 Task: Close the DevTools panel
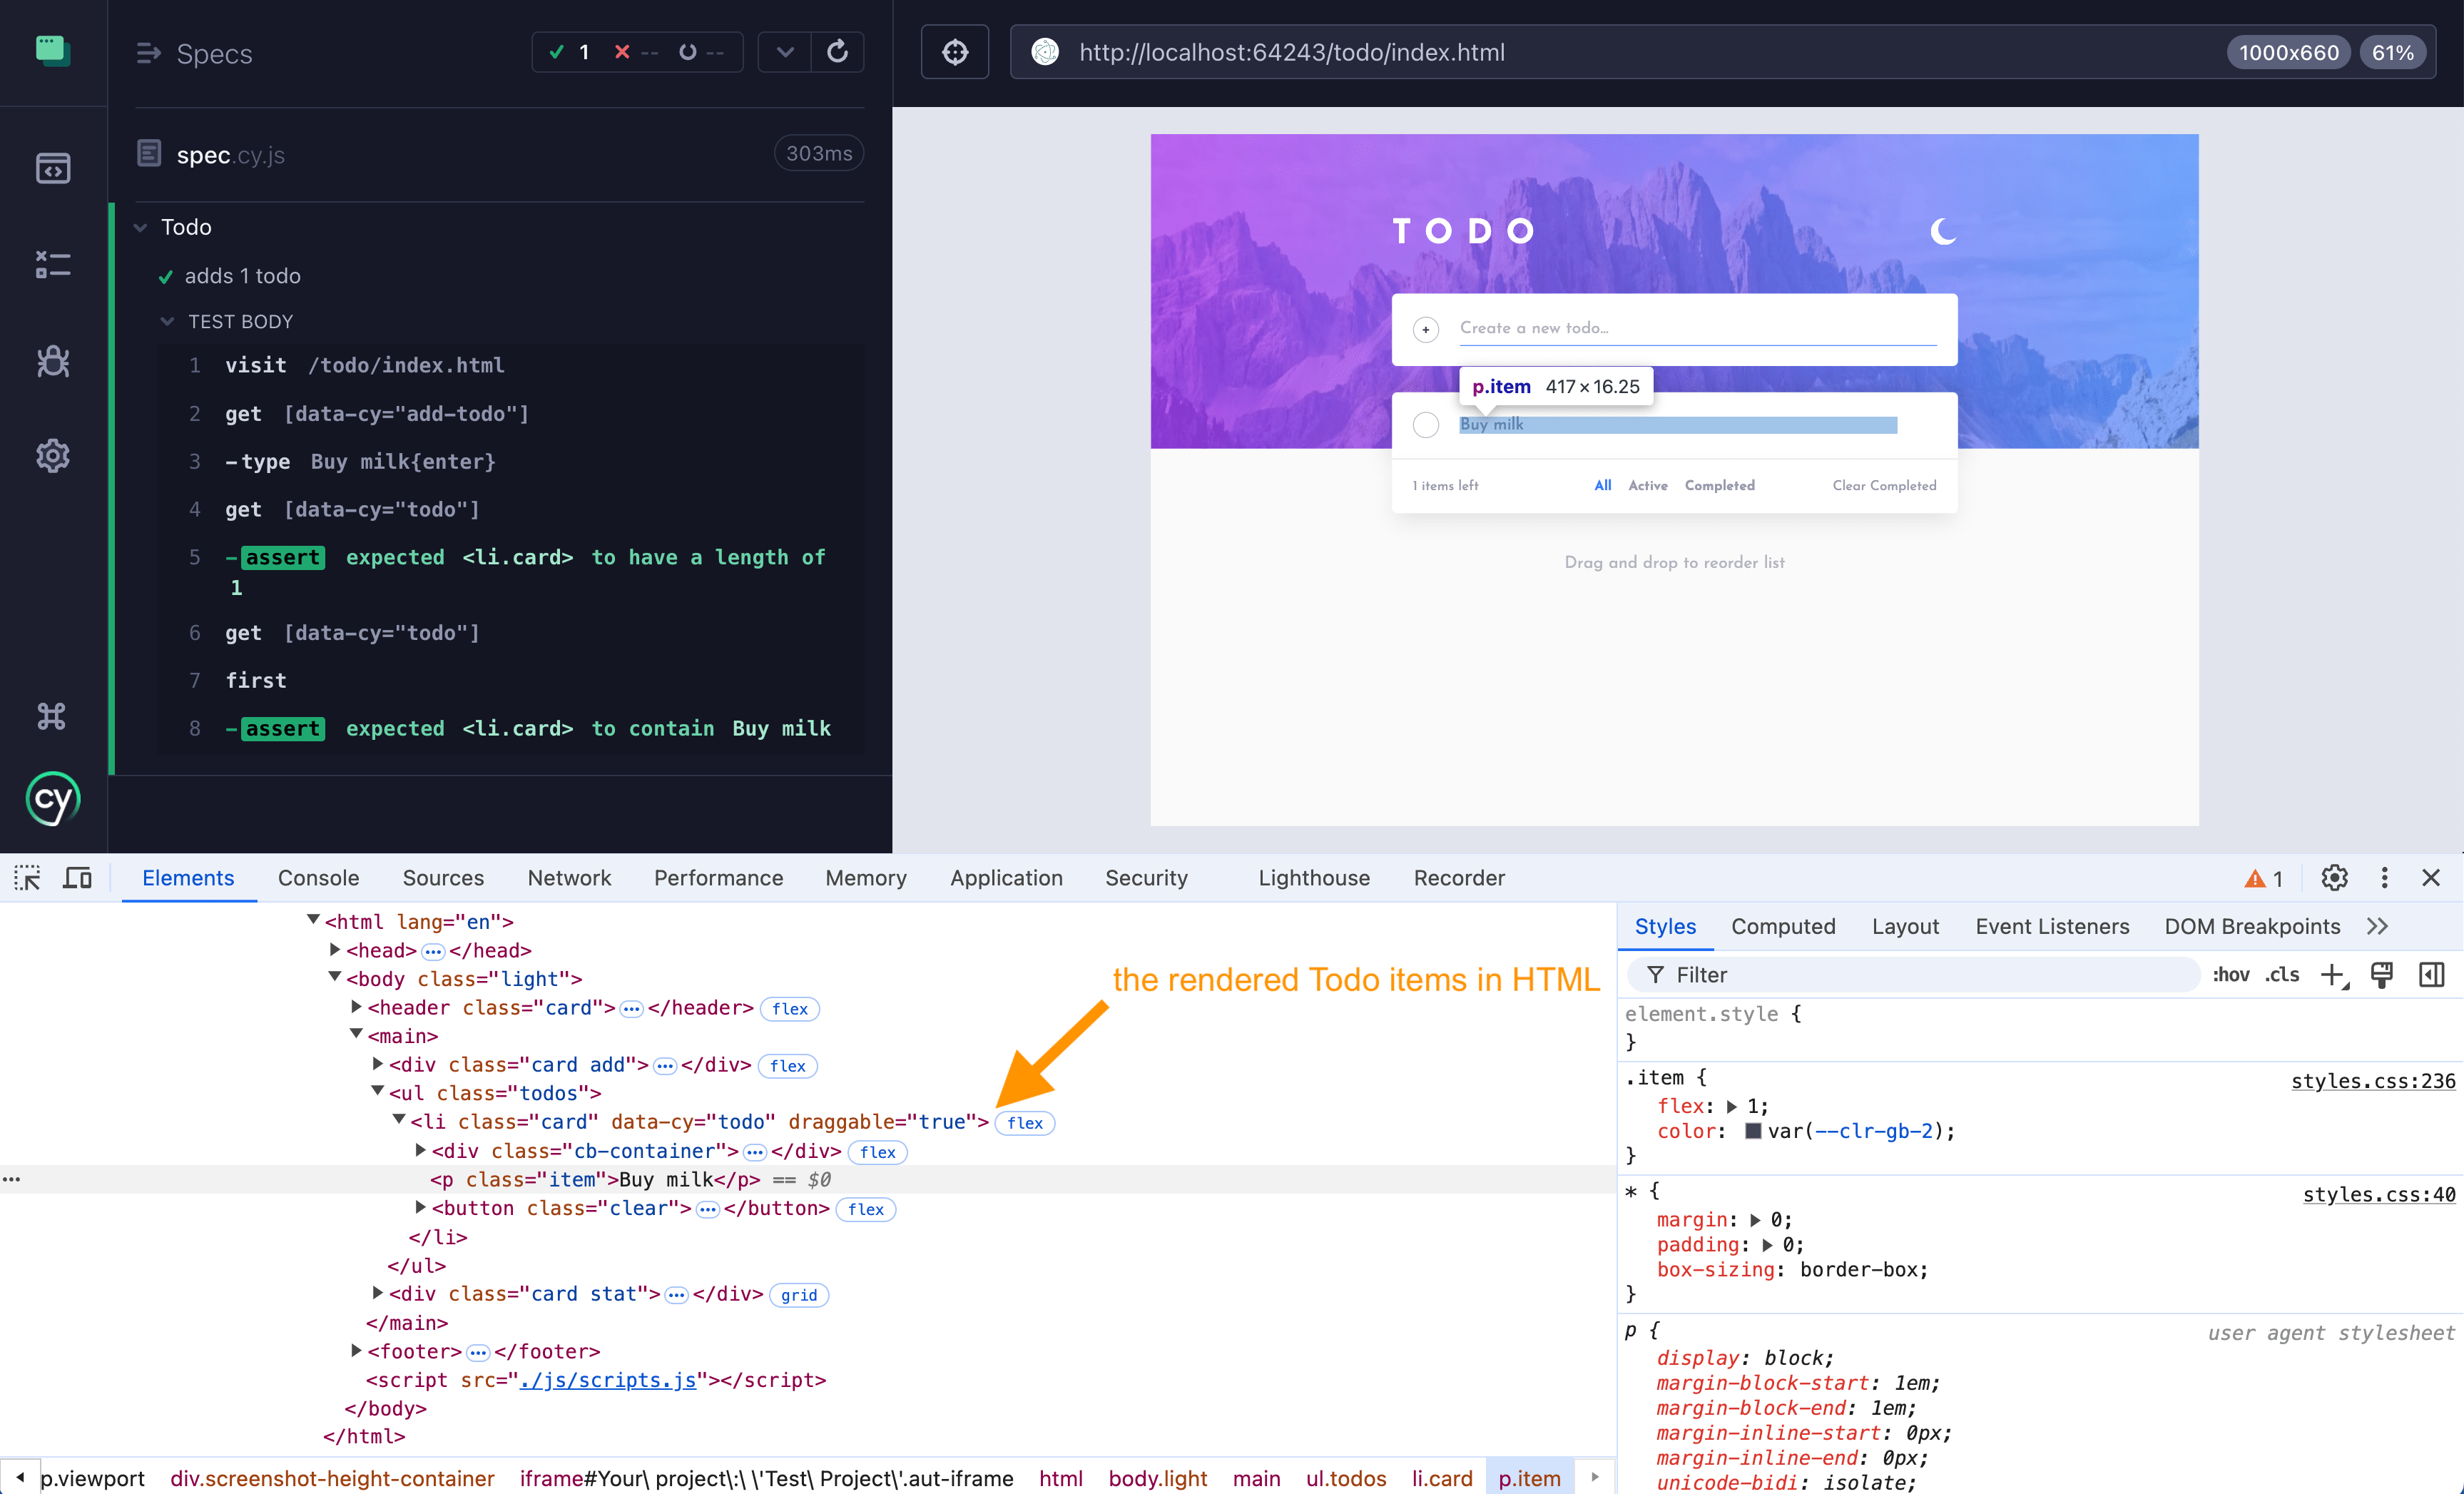pos(2431,878)
